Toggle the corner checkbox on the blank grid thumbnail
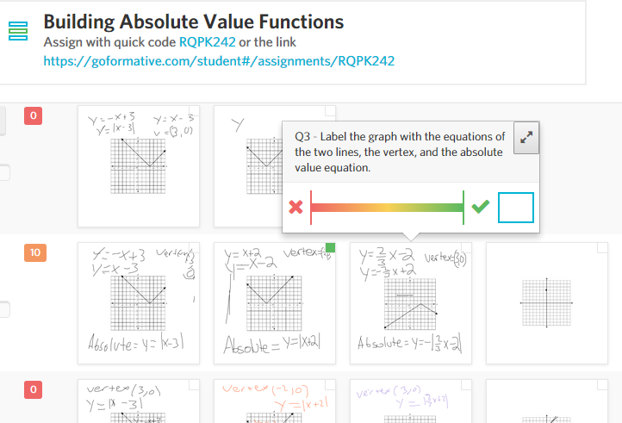The height and width of the screenshot is (423, 622). (x=602, y=247)
